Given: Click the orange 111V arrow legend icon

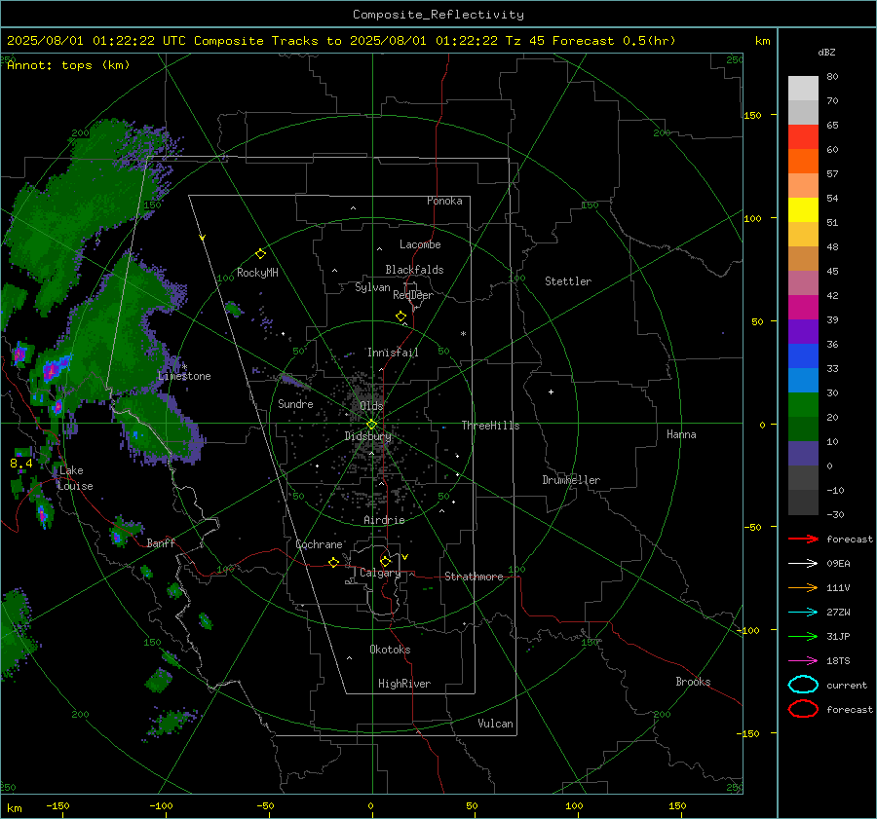Looking at the screenshot, I should coord(803,587).
